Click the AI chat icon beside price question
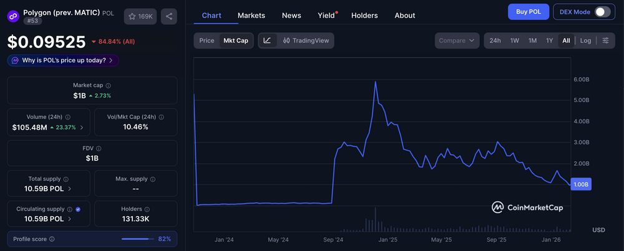This screenshot has width=624, height=251. pyautogui.click(x=15, y=60)
